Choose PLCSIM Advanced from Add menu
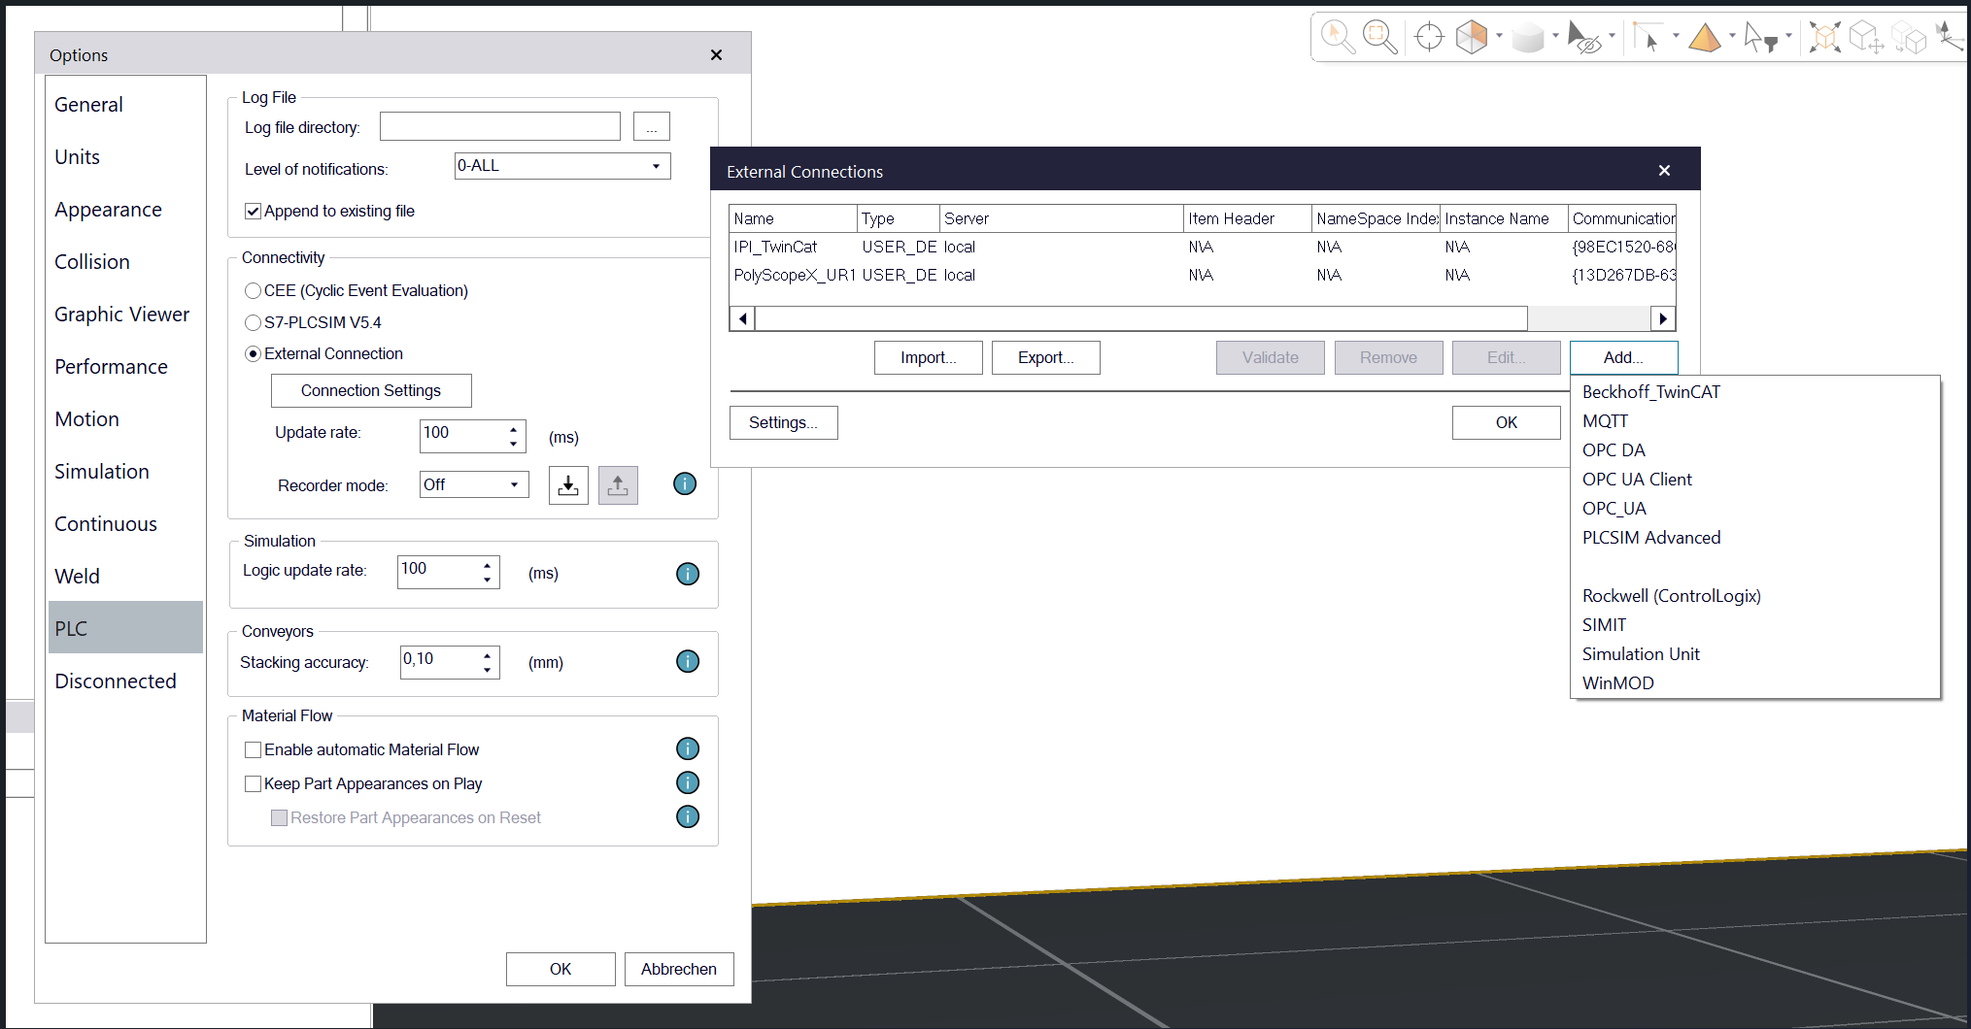Screen dimensions: 1971x1029 1651,538
